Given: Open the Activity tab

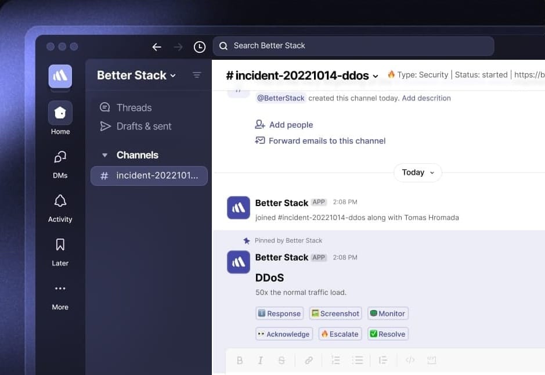Looking at the screenshot, I should point(60,208).
